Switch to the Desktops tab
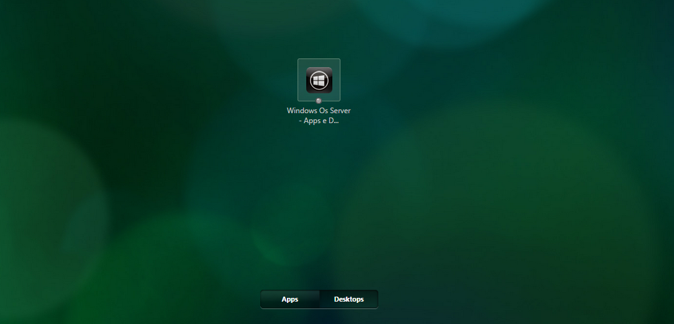Image resolution: width=674 pixels, height=324 pixels. pyautogui.click(x=348, y=299)
